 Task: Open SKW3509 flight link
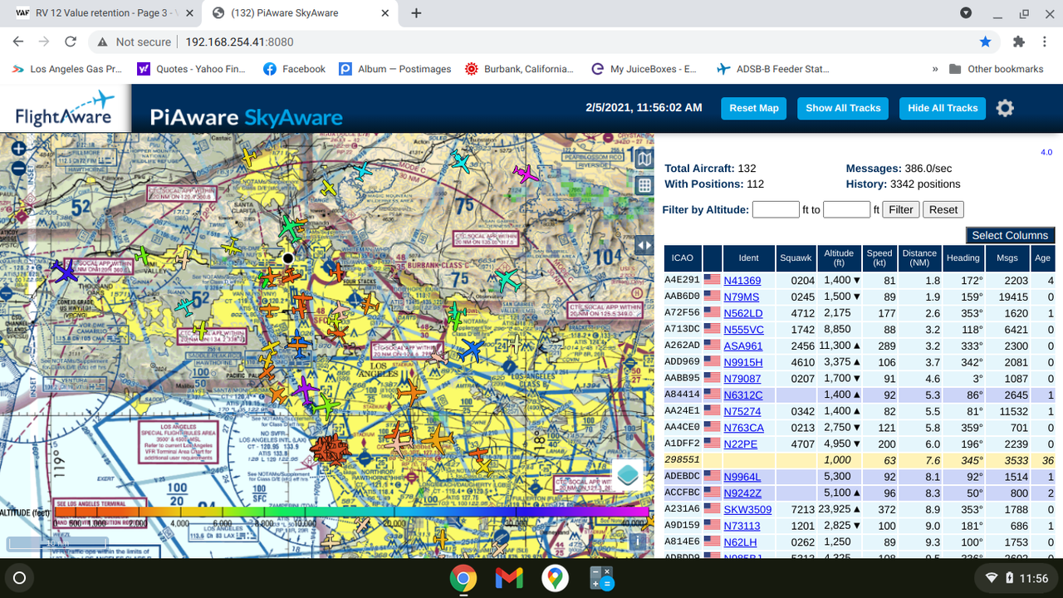747,509
